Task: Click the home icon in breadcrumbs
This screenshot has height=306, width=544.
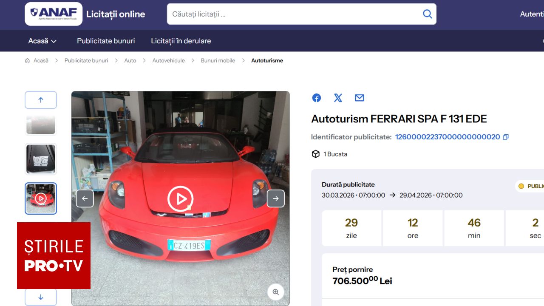Action: [x=27, y=60]
